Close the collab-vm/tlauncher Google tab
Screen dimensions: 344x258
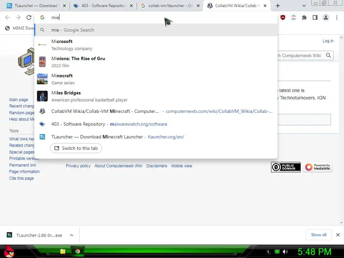tap(198, 6)
